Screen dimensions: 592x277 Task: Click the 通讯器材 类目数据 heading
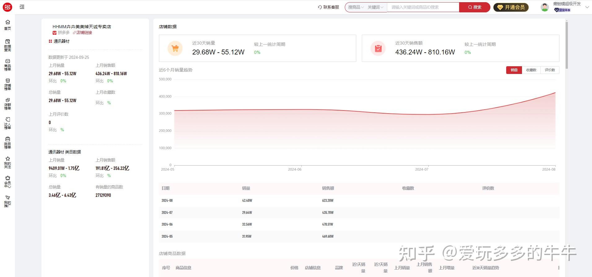[65, 152]
